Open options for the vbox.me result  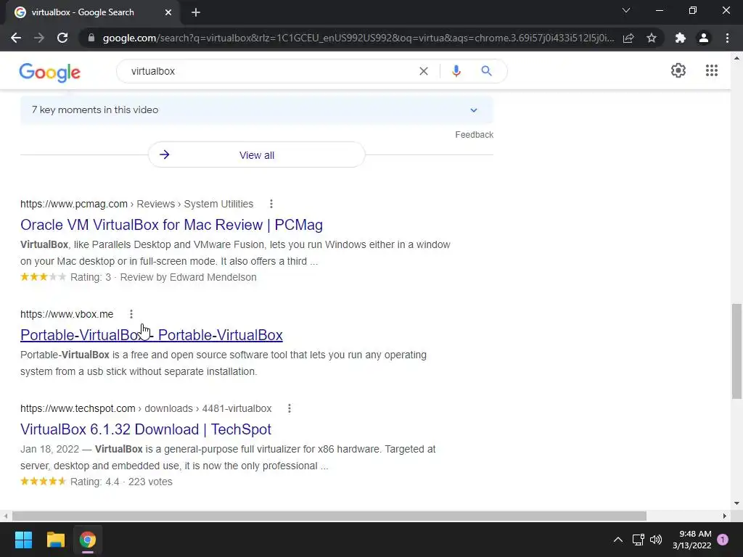(x=131, y=314)
